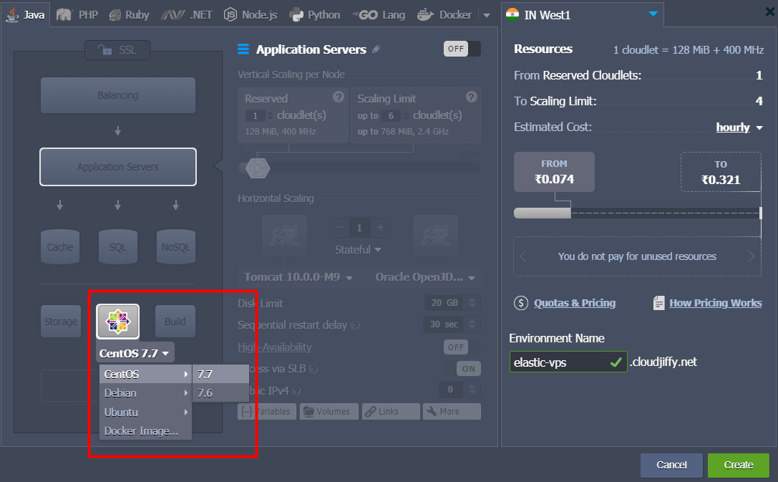Enable High-Availability toggle
Screen dimensions: 778x482
[x=455, y=347]
